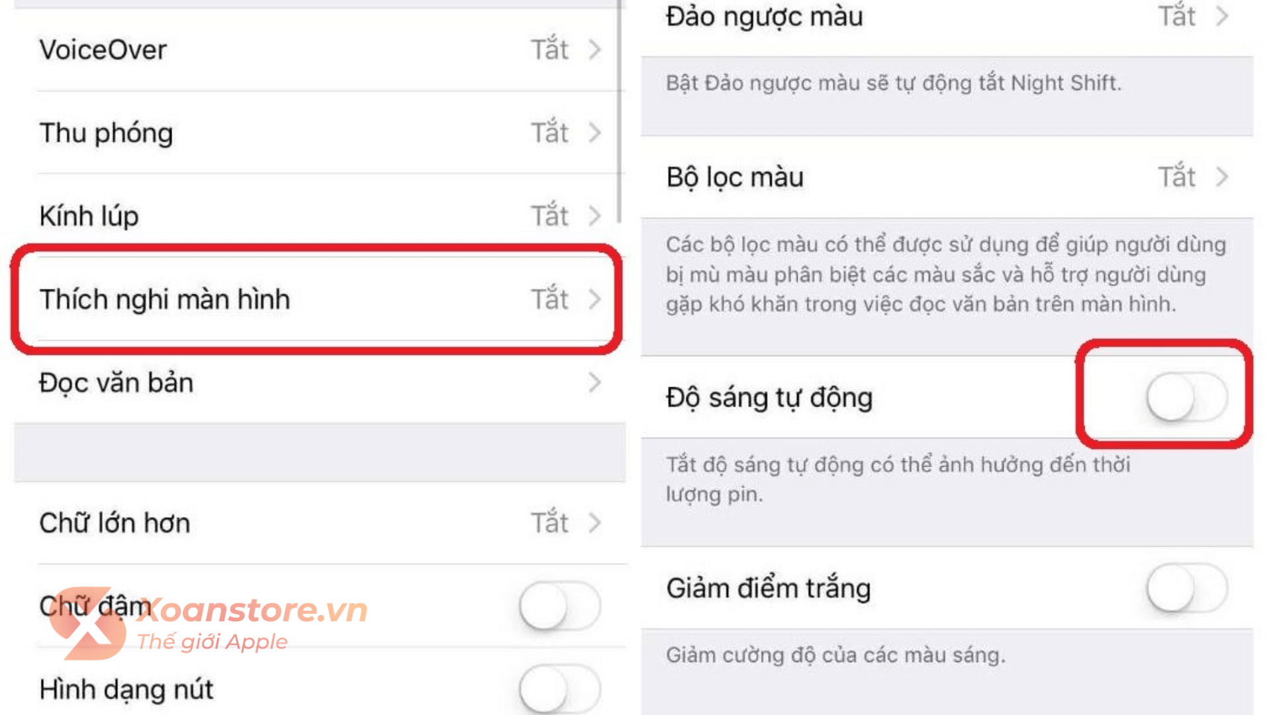Tap chevron on Đảo ngược màu row
Viewport: 1271px width, 715px height.
(x=1222, y=16)
